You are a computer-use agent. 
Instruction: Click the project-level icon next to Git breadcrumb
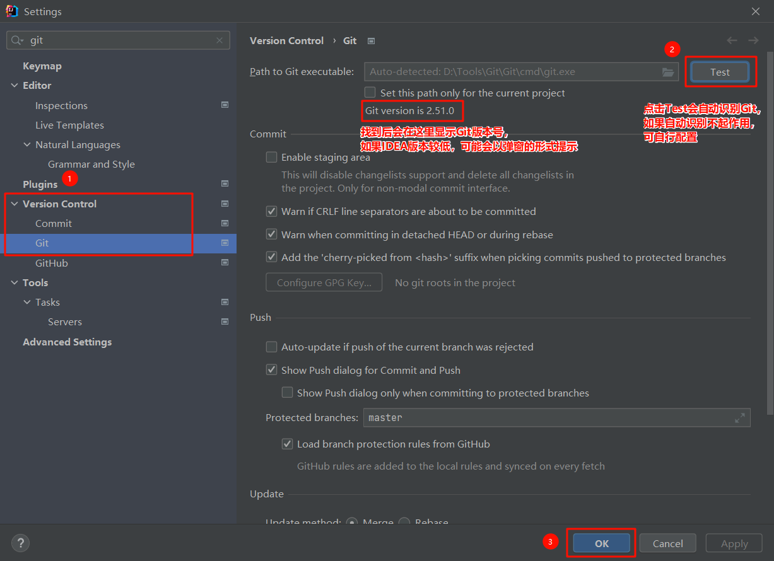tap(372, 41)
